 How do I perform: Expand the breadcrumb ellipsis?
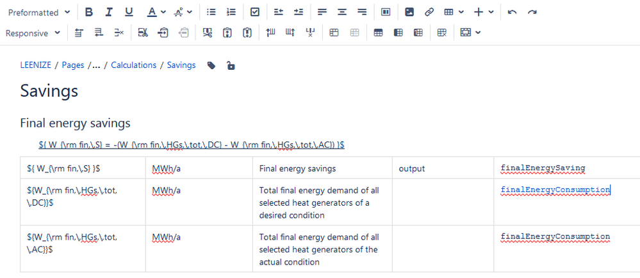pos(96,65)
